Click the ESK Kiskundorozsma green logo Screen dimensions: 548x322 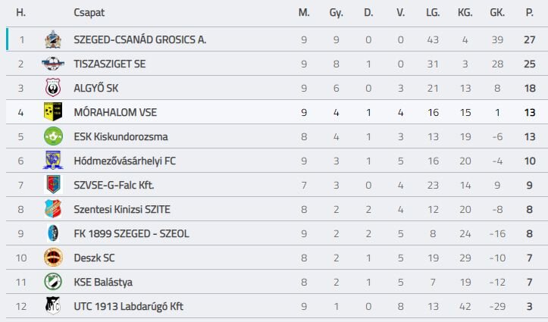tap(52, 136)
